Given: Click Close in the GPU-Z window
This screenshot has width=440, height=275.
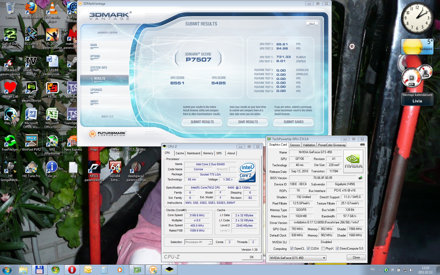Looking at the screenshot, I should [356, 257].
